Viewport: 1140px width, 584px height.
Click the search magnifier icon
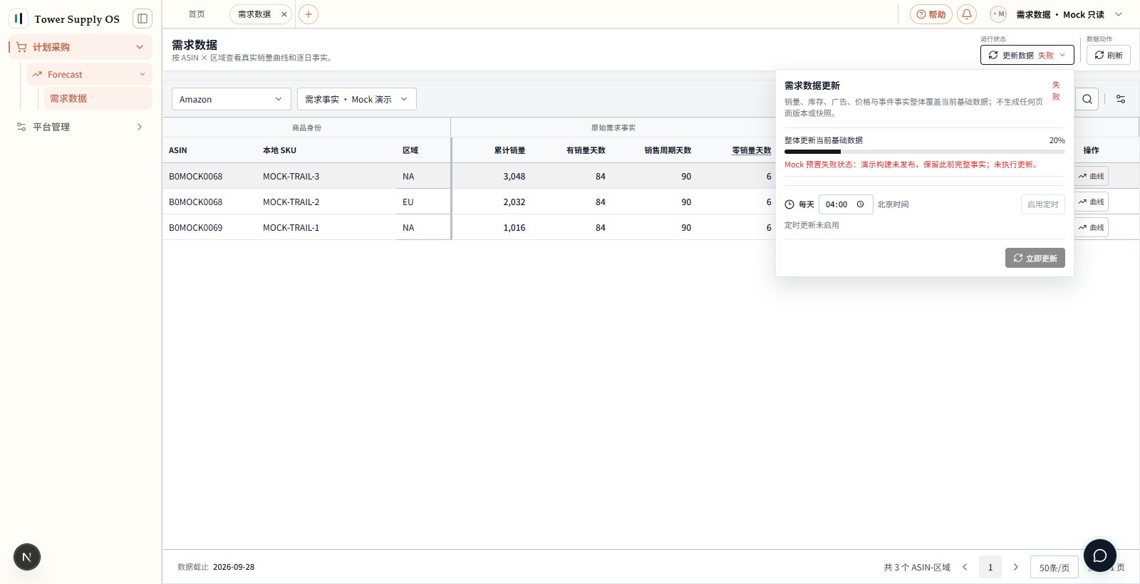point(1087,99)
